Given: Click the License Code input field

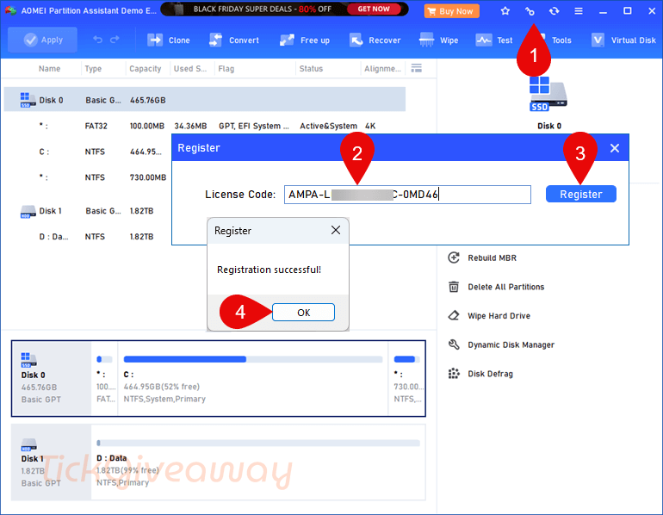Looking at the screenshot, I should pyautogui.click(x=407, y=195).
